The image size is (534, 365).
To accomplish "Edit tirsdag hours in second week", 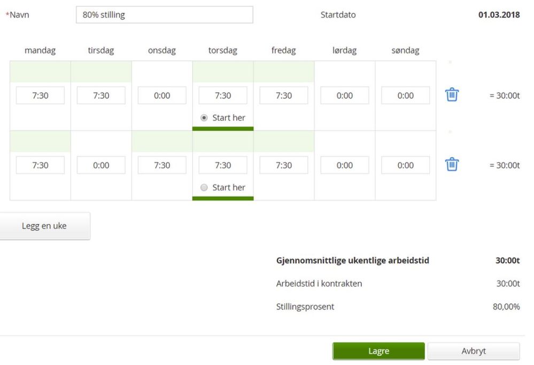I will coord(101,165).
